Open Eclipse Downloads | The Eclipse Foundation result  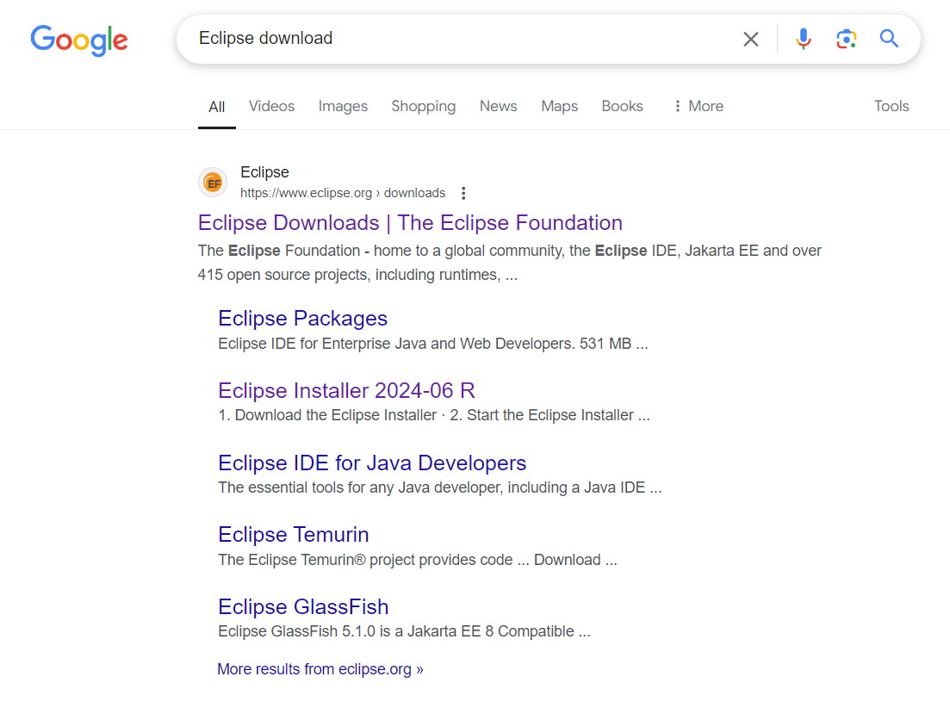410,222
